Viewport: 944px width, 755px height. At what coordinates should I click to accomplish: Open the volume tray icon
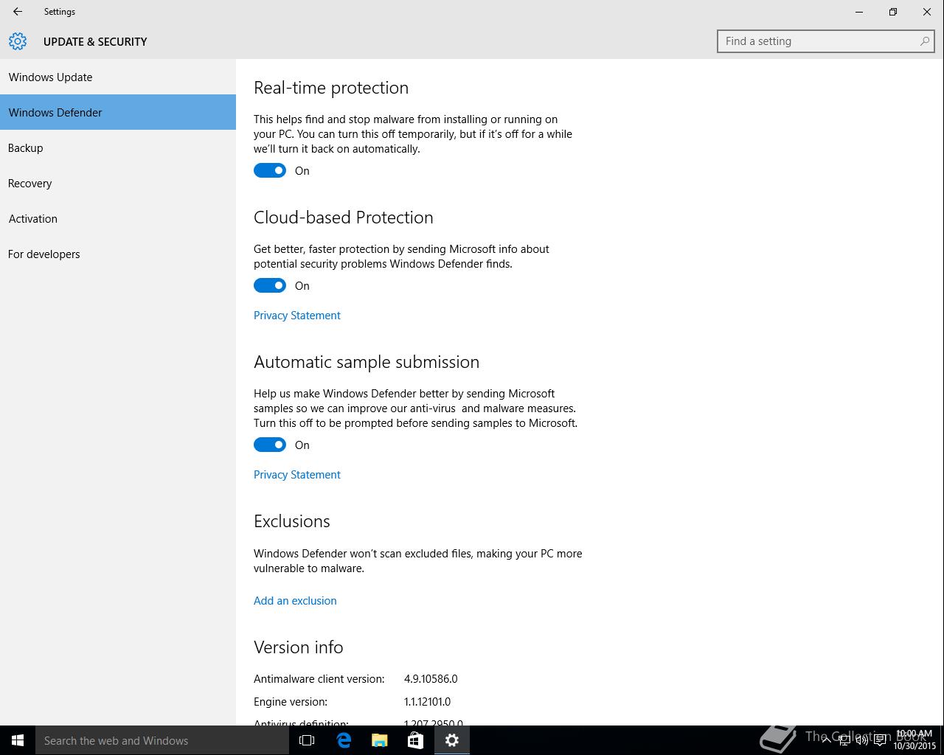[861, 740]
